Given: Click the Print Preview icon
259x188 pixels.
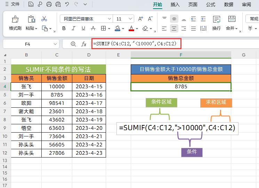Looking at the screenshot, I should point(58,4).
